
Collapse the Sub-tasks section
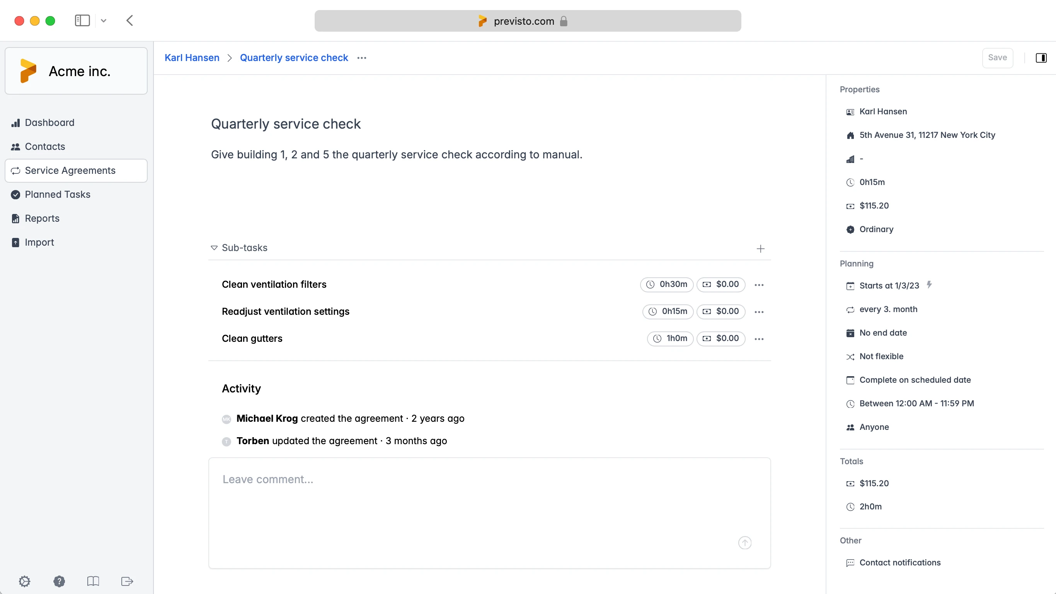click(x=214, y=248)
